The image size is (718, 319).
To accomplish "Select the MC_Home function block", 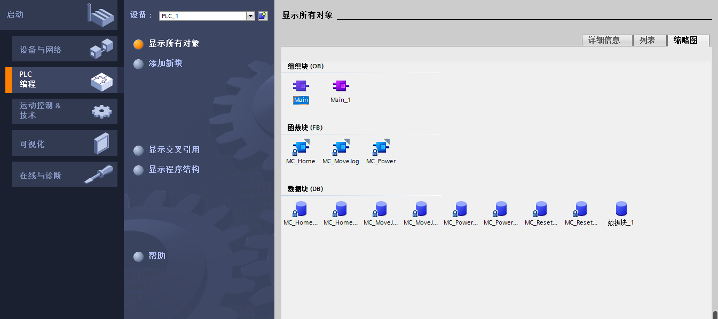I will point(301,148).
